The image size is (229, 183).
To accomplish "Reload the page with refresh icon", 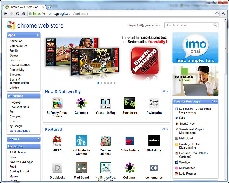I will coord(17,14).
